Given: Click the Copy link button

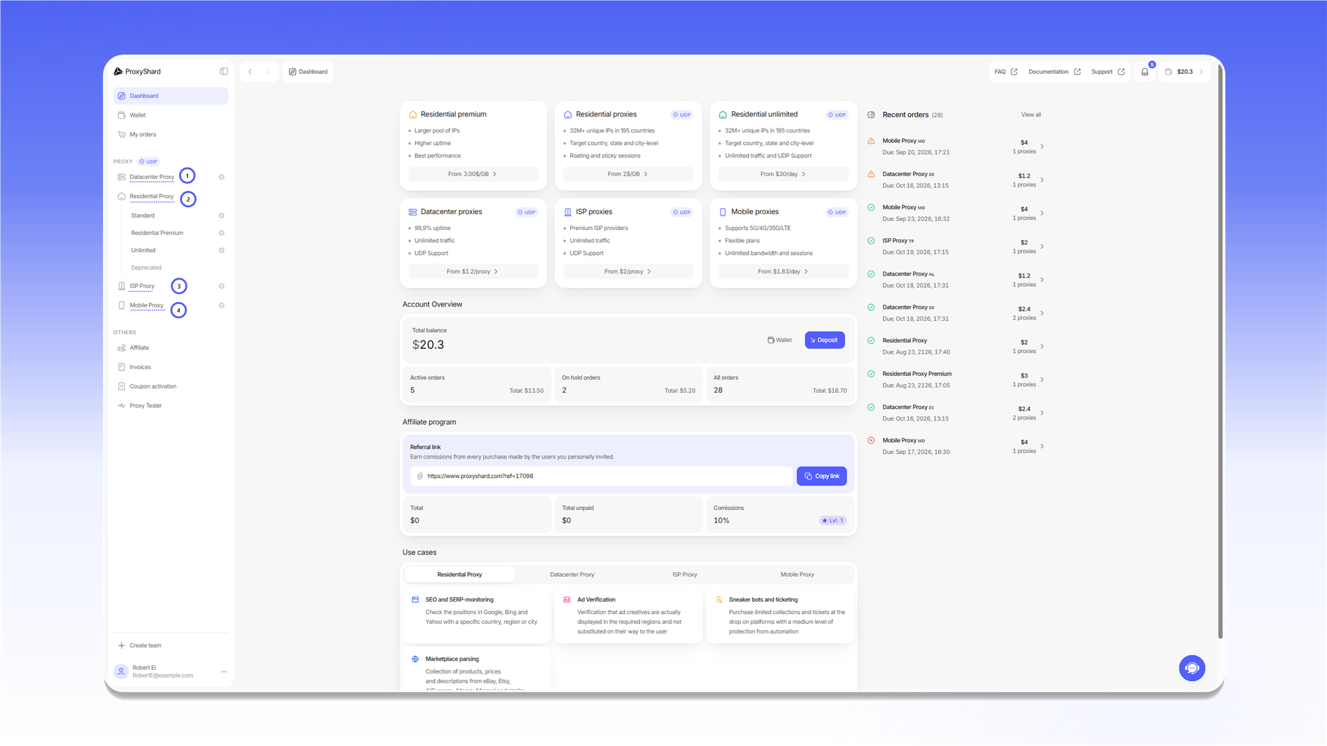Looking at the screenshot, I should click(821, 476).
